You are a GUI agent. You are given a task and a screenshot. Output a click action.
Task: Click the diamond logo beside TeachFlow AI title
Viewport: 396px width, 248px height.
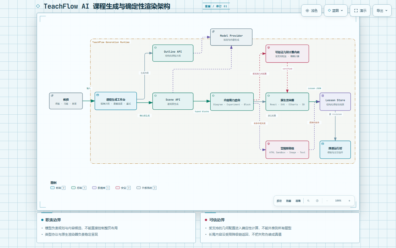pyautogui.click(x=38, y=6)
